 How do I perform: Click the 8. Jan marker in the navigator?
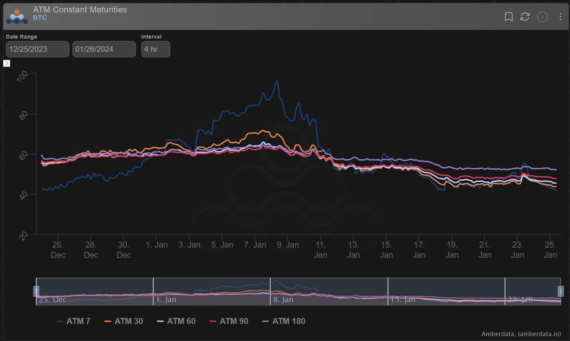coord(283,299)
